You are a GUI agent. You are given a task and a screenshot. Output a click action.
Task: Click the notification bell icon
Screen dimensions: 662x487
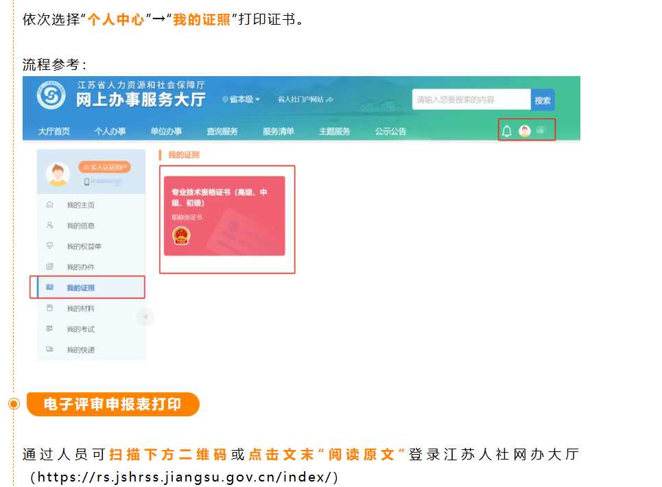(507, 131)
